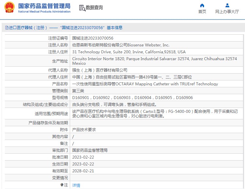Click National Medical Products Administration subtitle
Screen dimensions: 245x189
(44, 11)
